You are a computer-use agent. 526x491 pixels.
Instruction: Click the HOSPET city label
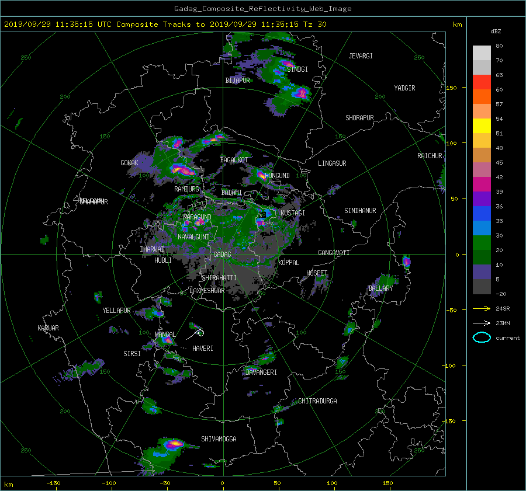(x=317, y=273)
